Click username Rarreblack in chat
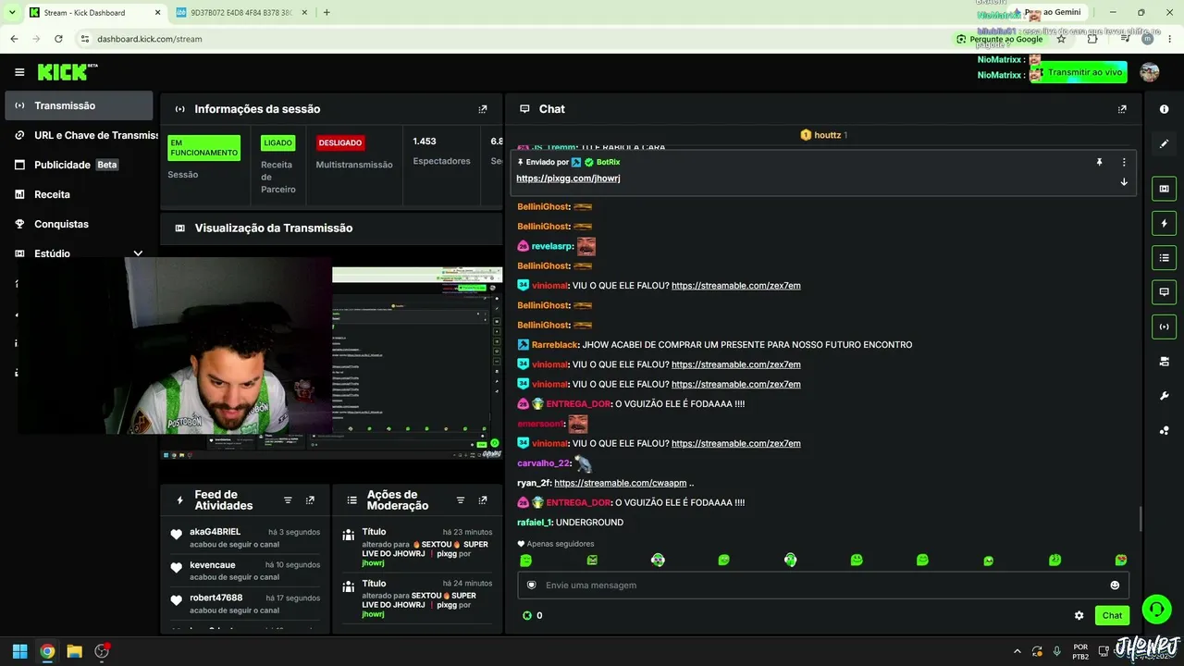This screenshot has height=666, width=1184. pos(554,345)
